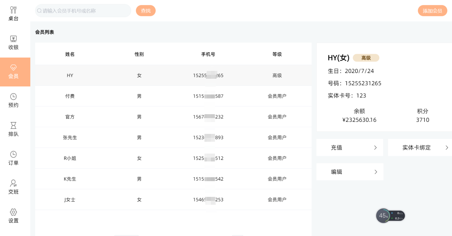Open the 设置 settings gear icon
The width and height of the screenshot is (452, 236).
(x=13, y=212)
